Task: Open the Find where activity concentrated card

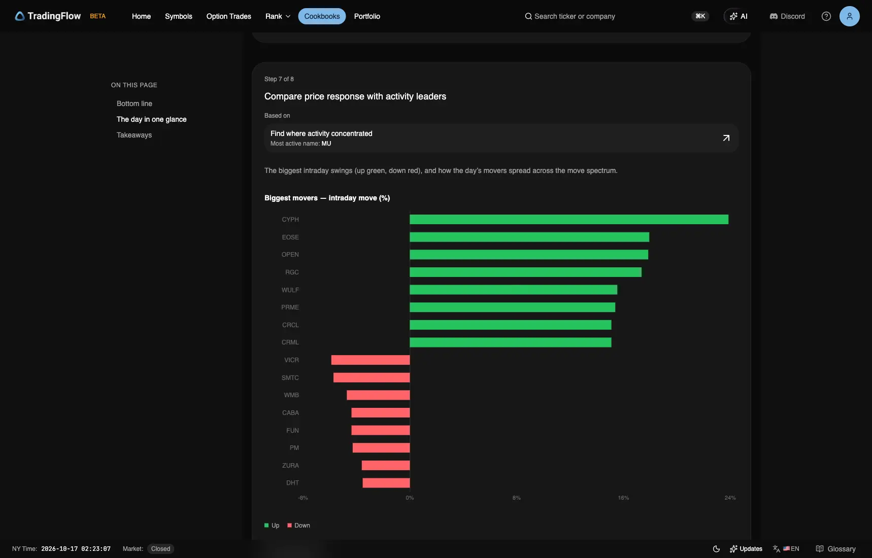Action: (501, 138)
